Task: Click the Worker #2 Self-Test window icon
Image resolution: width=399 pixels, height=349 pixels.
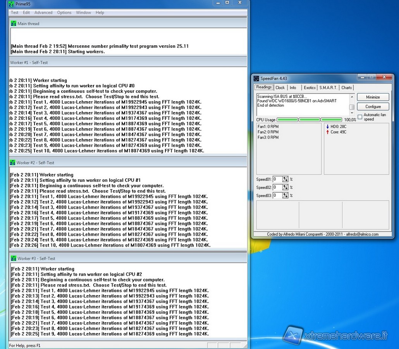Action: point(12,163)
